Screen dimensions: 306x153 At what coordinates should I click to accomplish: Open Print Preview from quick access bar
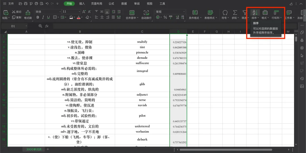pos(42,3)
